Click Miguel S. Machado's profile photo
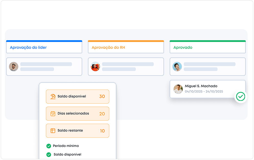 point(178,89)
